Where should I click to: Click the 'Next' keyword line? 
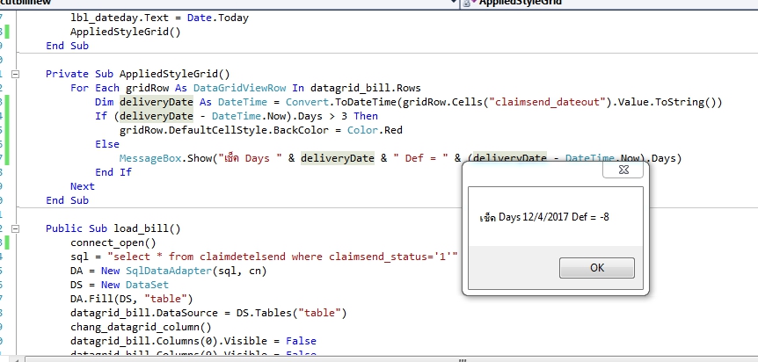point(82,186)
